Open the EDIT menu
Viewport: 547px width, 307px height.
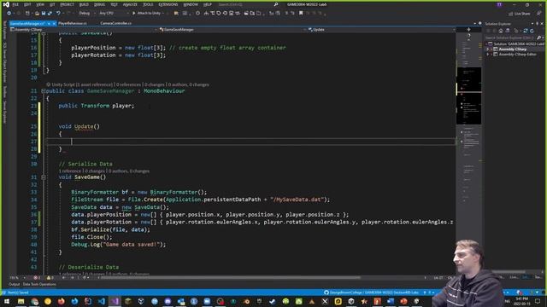tap(27, 4)
